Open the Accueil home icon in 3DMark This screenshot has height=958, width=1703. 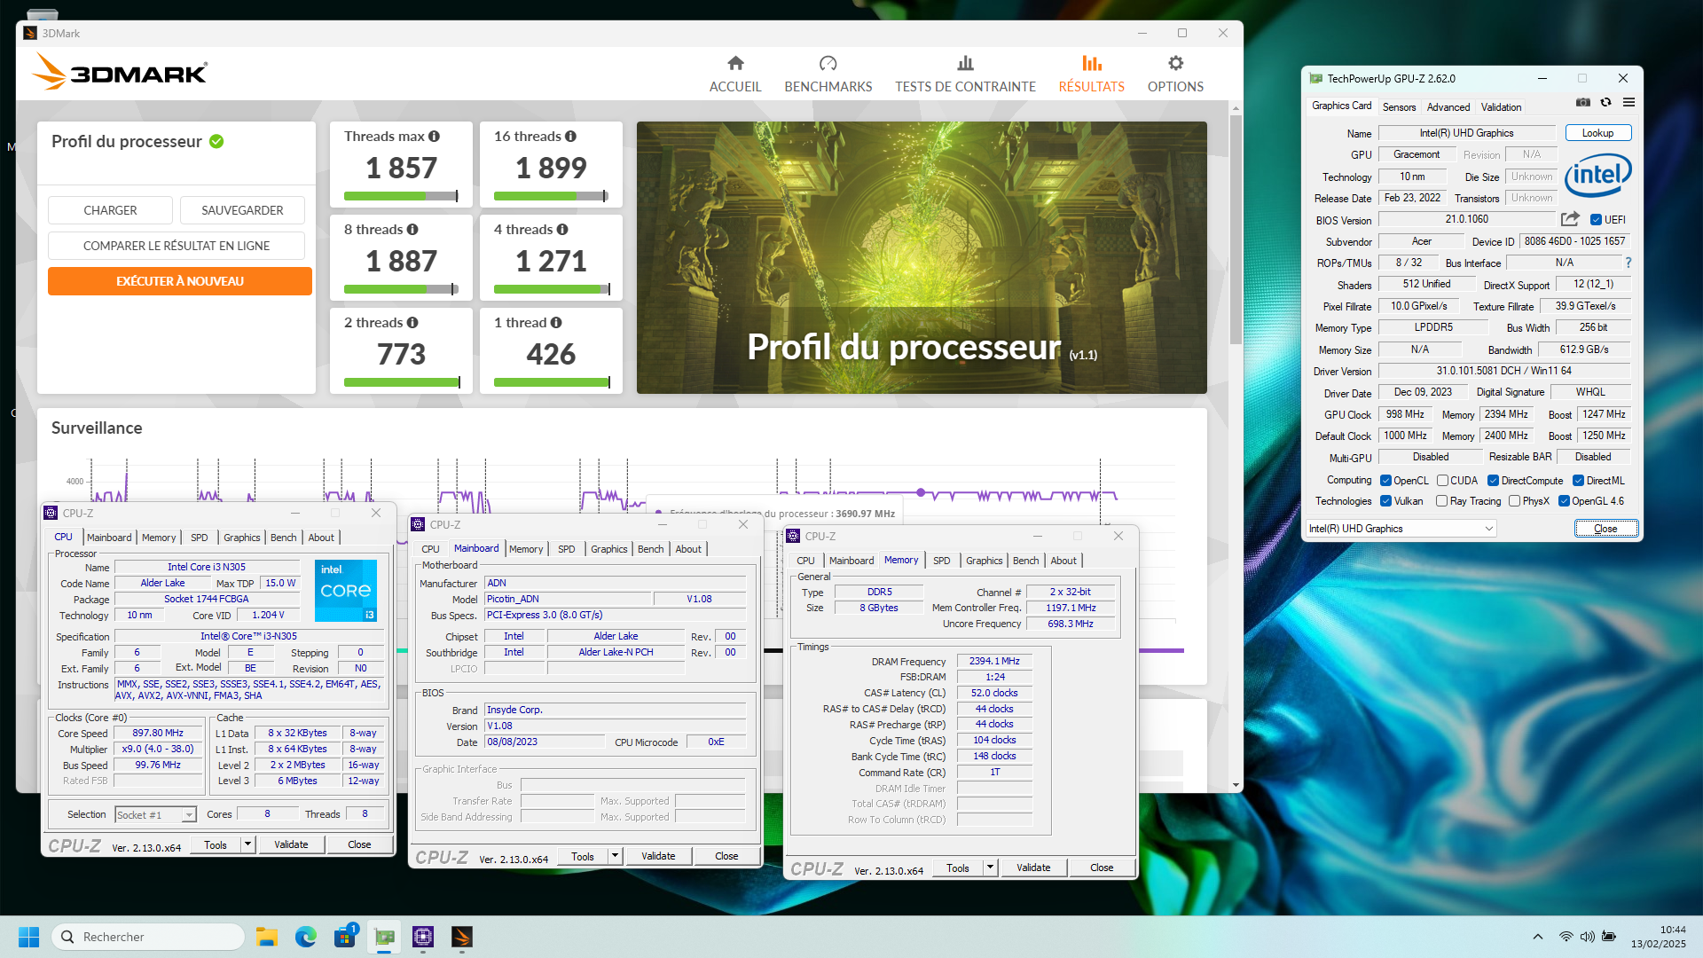[735, 63]
